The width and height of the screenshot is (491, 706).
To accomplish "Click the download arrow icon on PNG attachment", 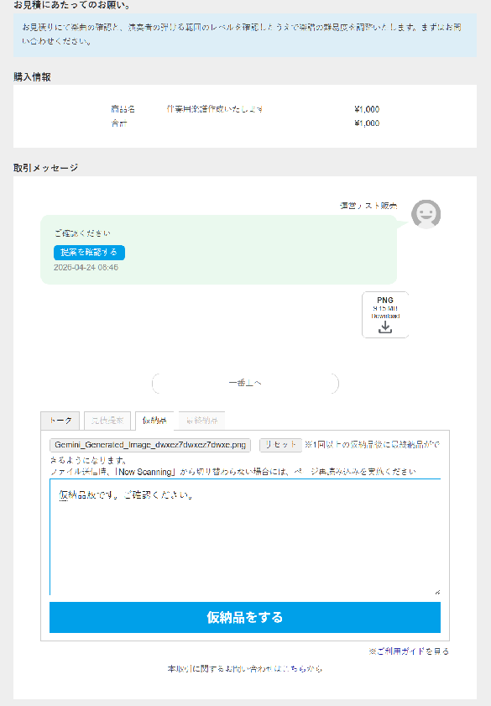I will click(x=384, y=327).
